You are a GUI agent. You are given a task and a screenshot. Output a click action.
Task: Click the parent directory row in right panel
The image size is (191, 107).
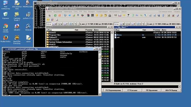coord(147,32)
